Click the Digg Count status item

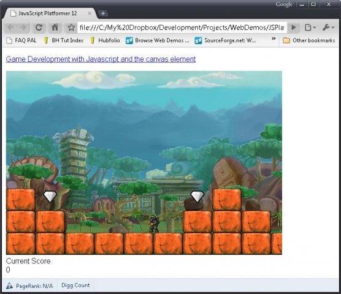click(x=75, y=285)
